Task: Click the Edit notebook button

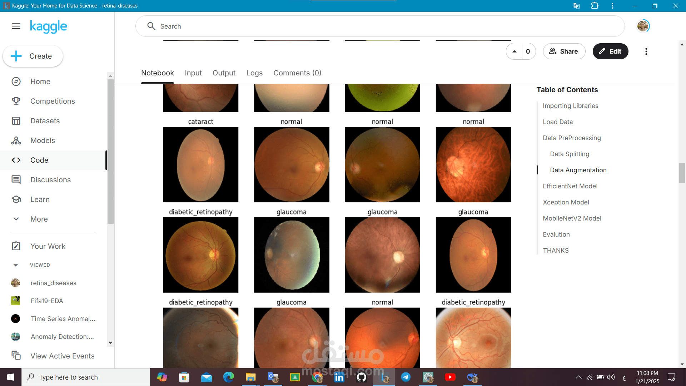Action: (x=610, y=51)
